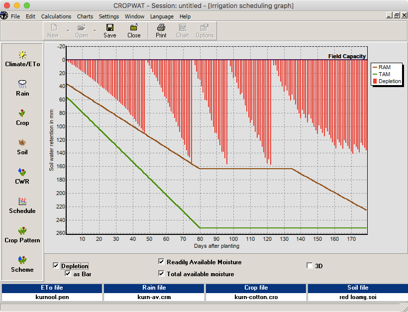Click the CWR sidebar icon

coord(22,176)
